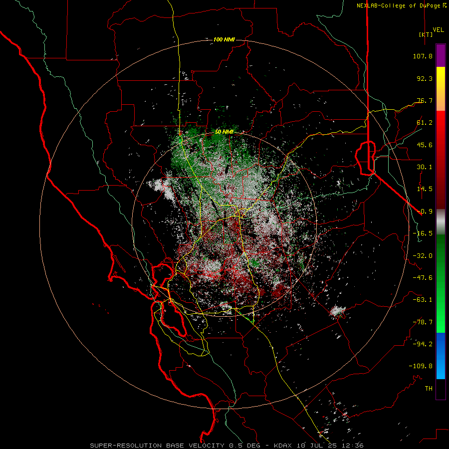This screenshot has height=449, width=449.
Task: Click the -32.0 value on velocity scale
Action: click(x=423, y=256)
